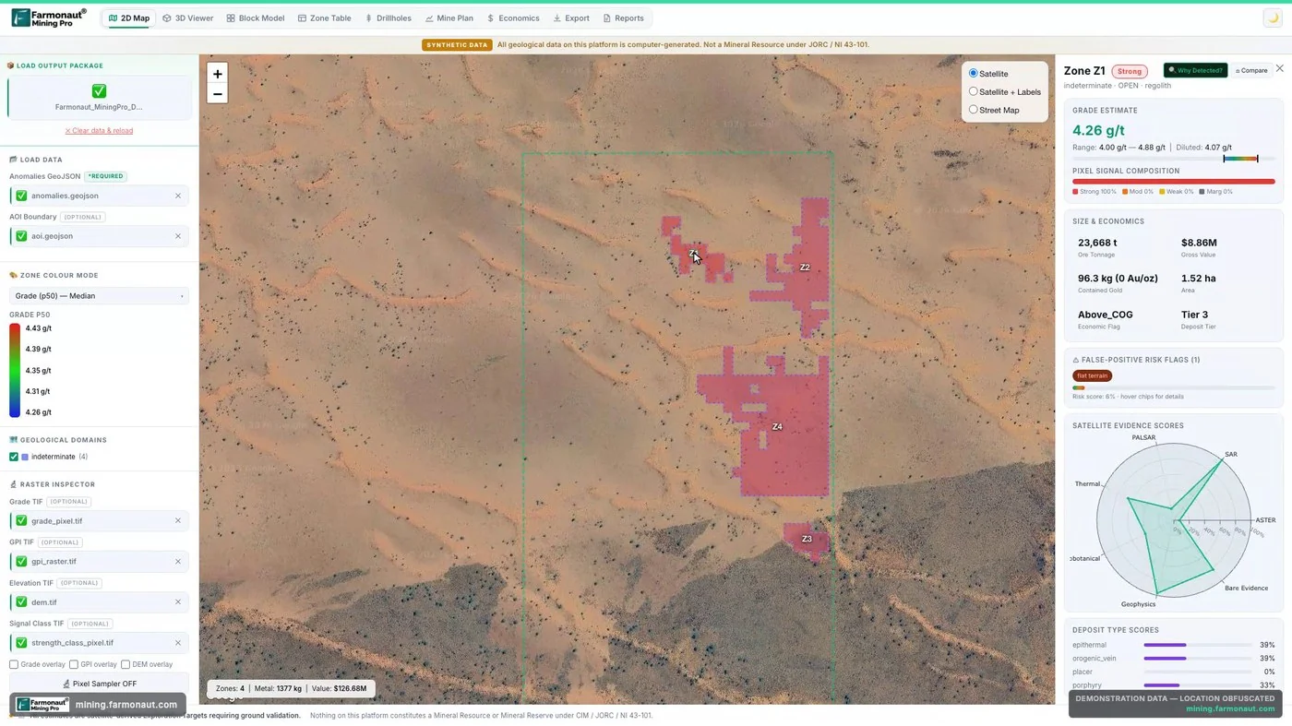The height and width of the screenshot is (726, 1292).
Task: Select zone Z2 label on map
Action: point(805,268)
